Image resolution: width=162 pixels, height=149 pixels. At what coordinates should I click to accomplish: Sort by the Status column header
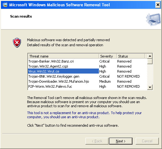pos(131,56)
